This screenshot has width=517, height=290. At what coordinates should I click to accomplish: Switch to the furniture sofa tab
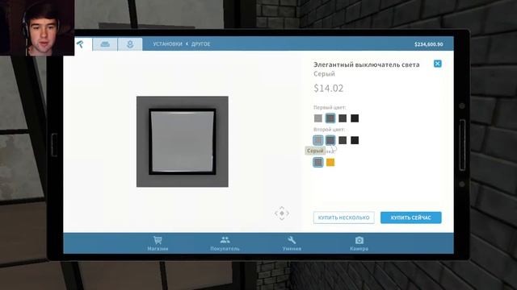[x=105, y=44]
